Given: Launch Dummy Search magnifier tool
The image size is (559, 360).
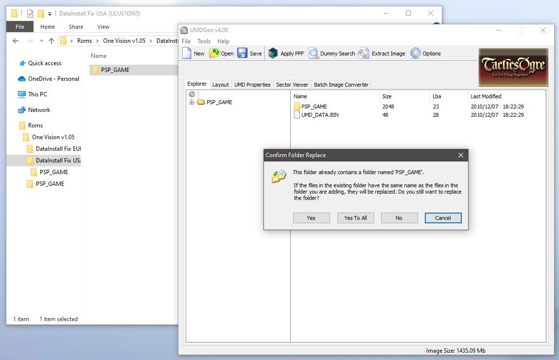Looking at the screenshot, I should [314, 54].
